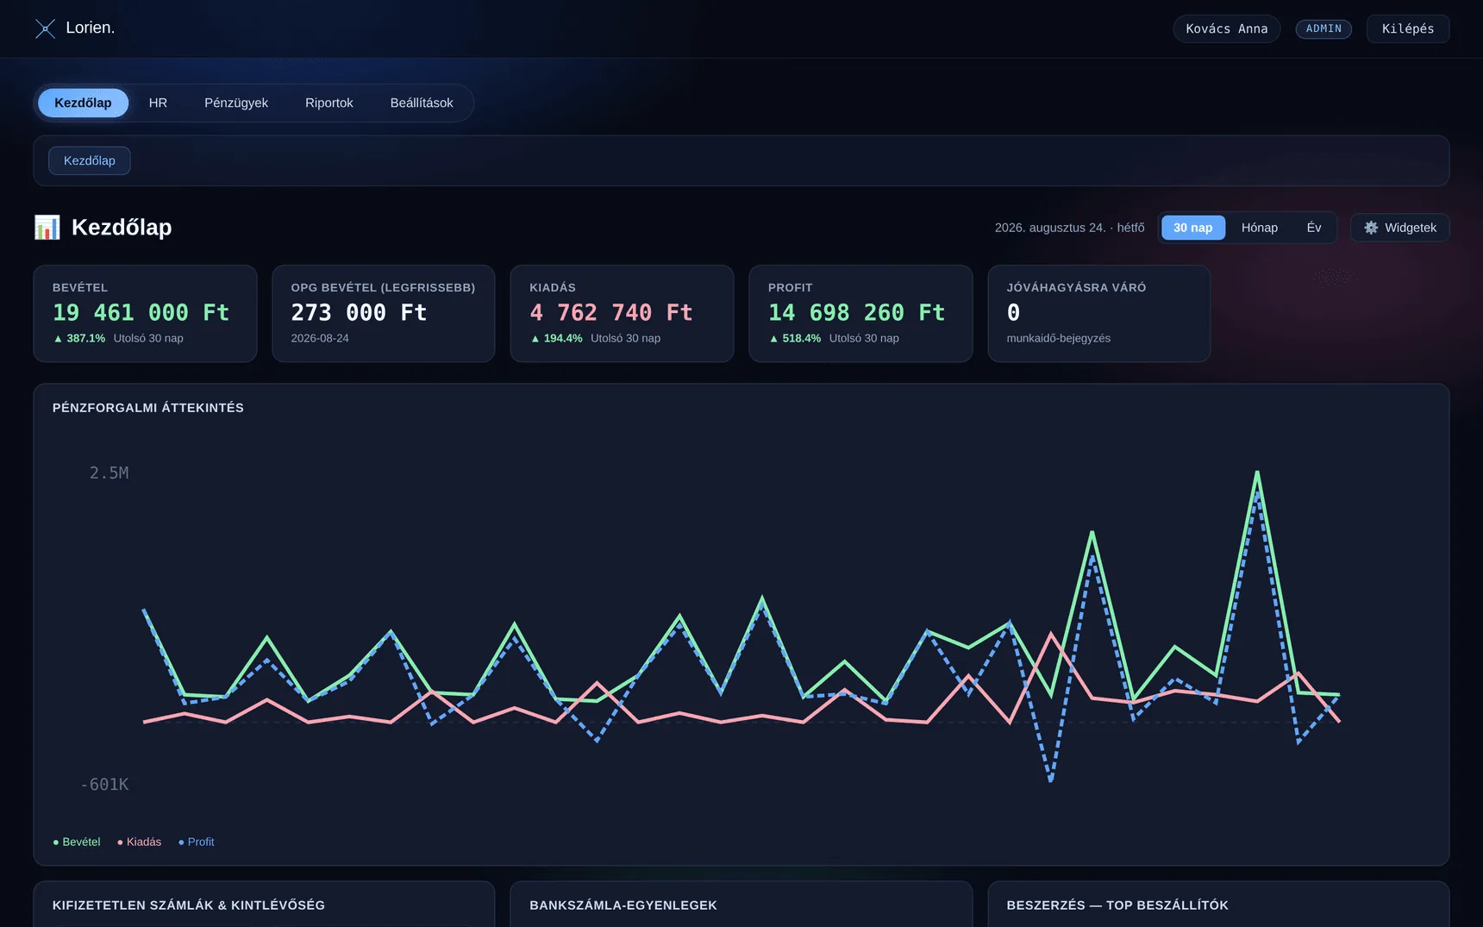Click the Profit value 14 698 260 Ft
1483x927 pixels.
(857, 312)
